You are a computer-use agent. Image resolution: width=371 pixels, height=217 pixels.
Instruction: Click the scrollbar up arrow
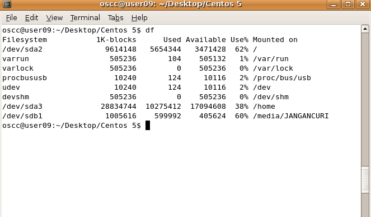(365, 29)
